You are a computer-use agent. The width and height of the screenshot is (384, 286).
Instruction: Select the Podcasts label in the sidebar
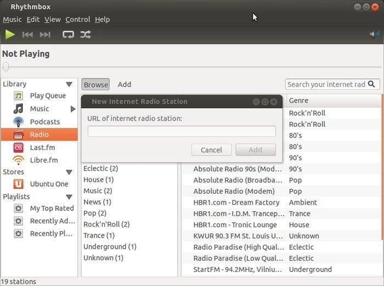pos(45,122)
